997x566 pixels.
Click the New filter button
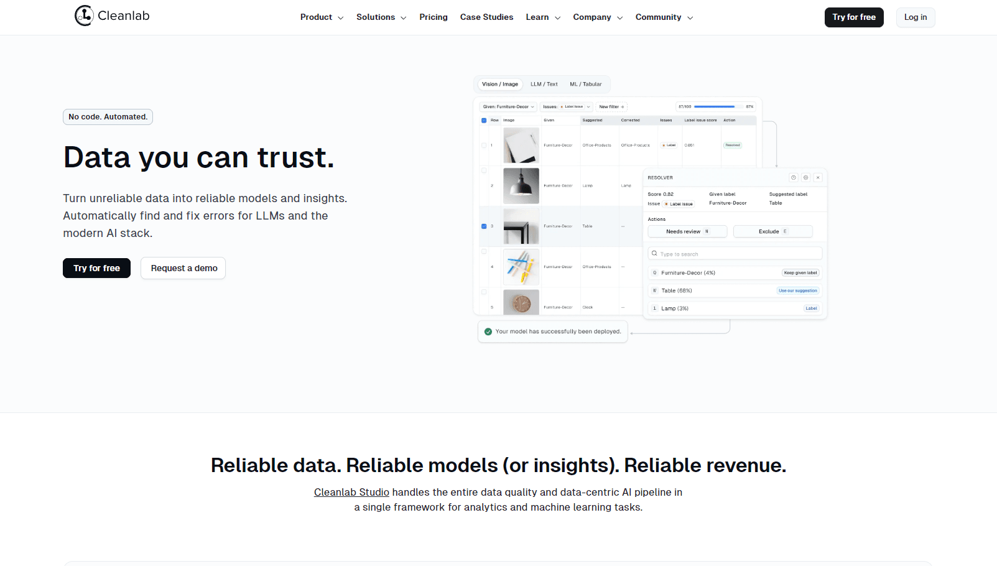[x=612, y=107]
